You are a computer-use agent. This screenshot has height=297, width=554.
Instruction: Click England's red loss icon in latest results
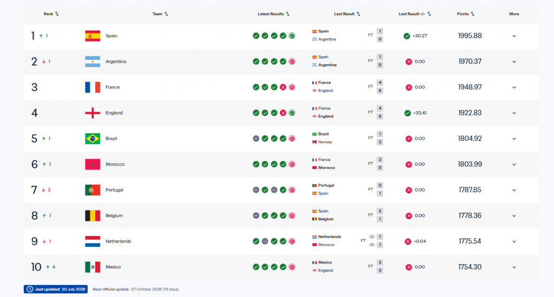pyautogui.click(x=283, y=113)
